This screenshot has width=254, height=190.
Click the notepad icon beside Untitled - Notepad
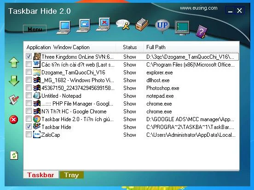[37, 95]
